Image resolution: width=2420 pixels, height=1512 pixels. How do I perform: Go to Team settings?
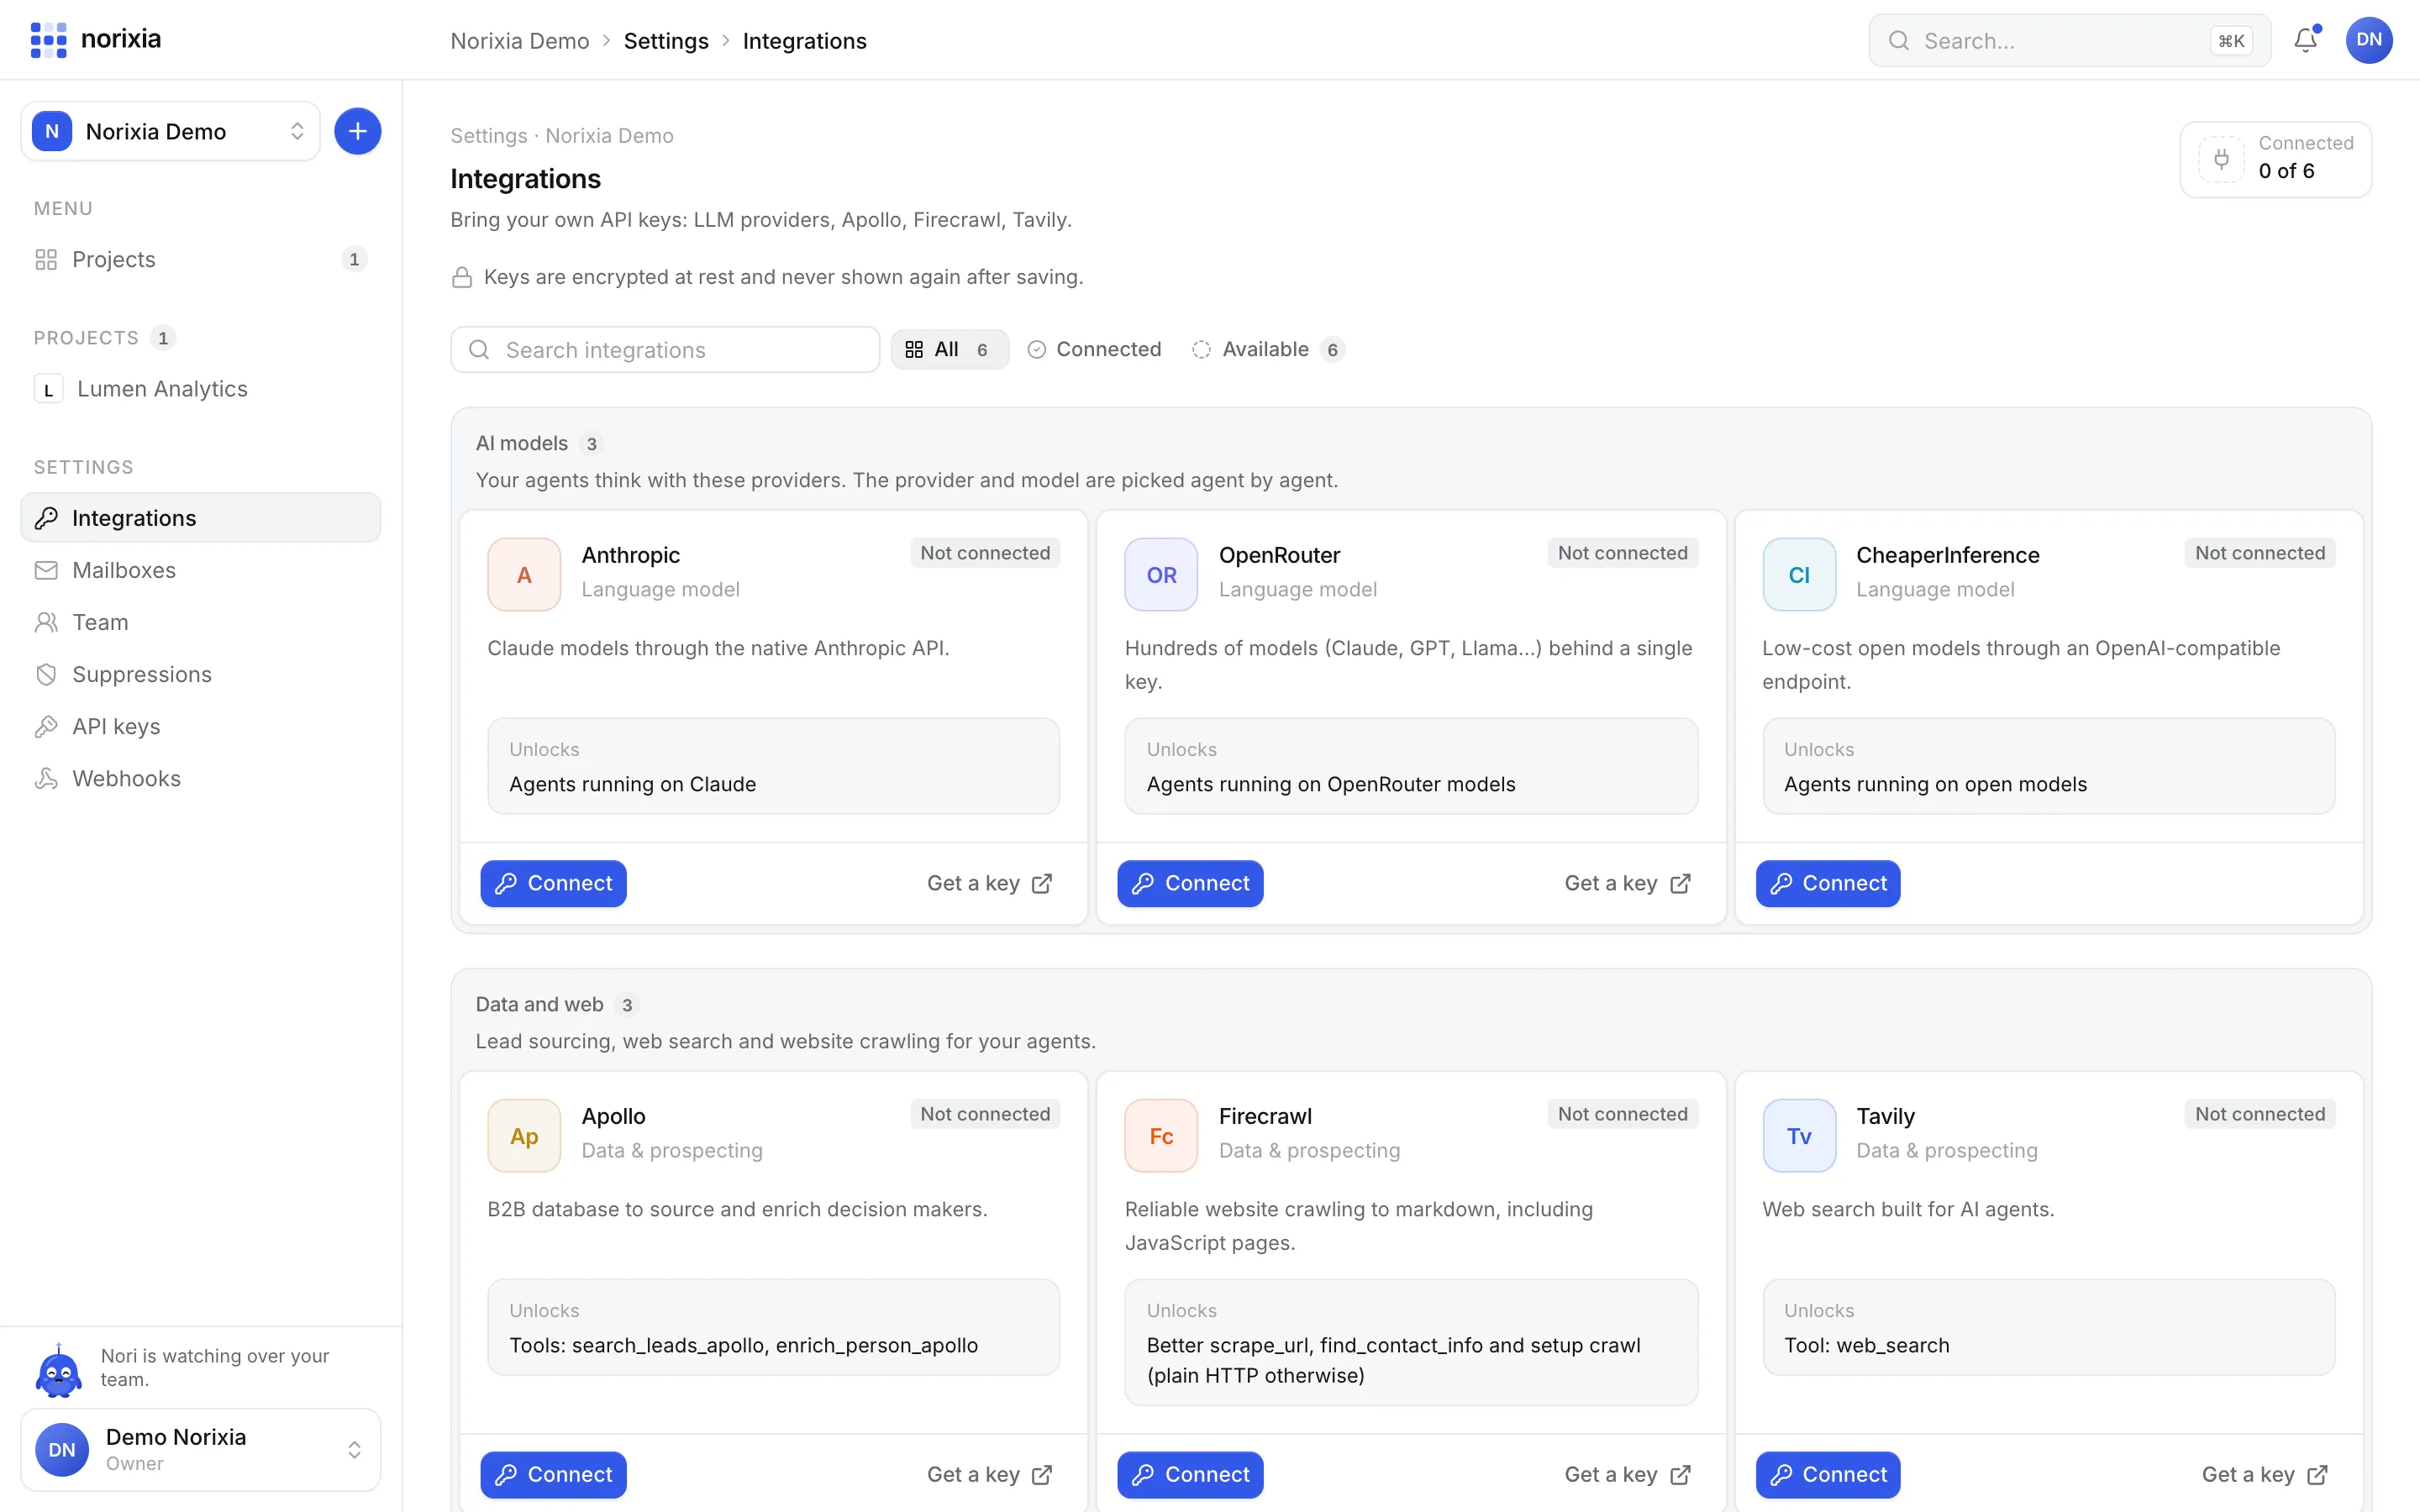(x=200, y=622)
